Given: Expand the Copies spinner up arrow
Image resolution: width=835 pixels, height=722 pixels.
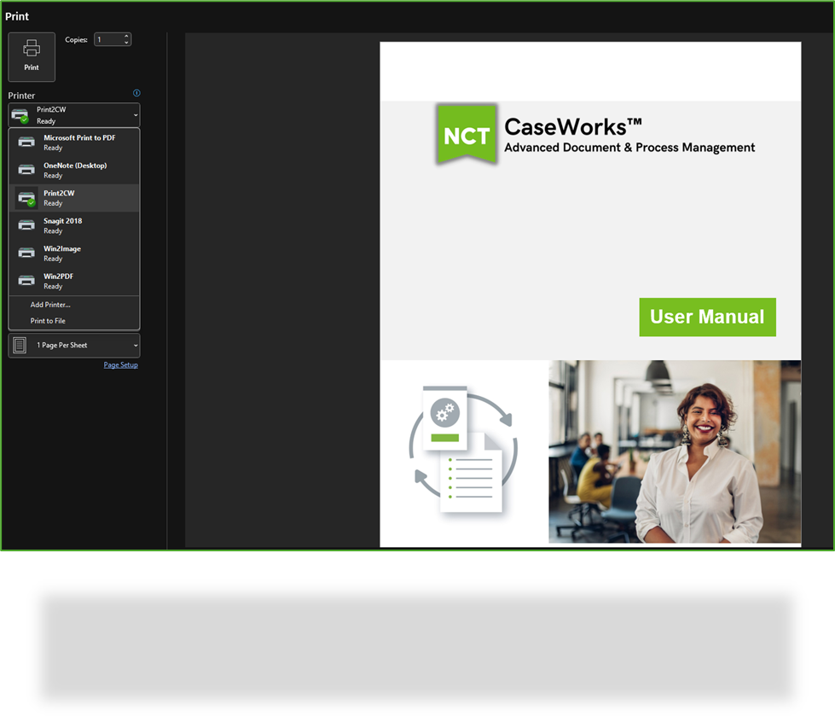Looking at the screenshot, I should pyautogui.click(x=127, y=36).
